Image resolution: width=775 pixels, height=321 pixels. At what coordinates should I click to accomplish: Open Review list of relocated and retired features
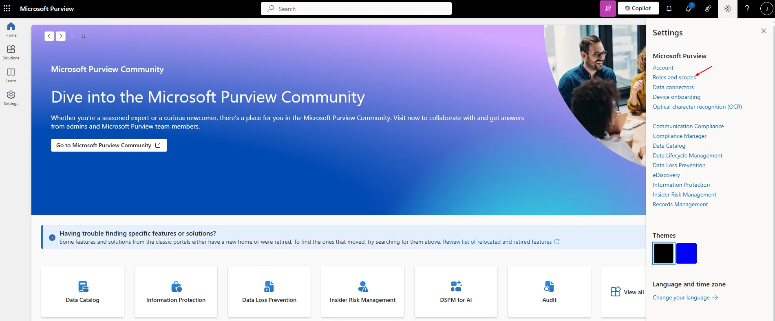[501, 242]
